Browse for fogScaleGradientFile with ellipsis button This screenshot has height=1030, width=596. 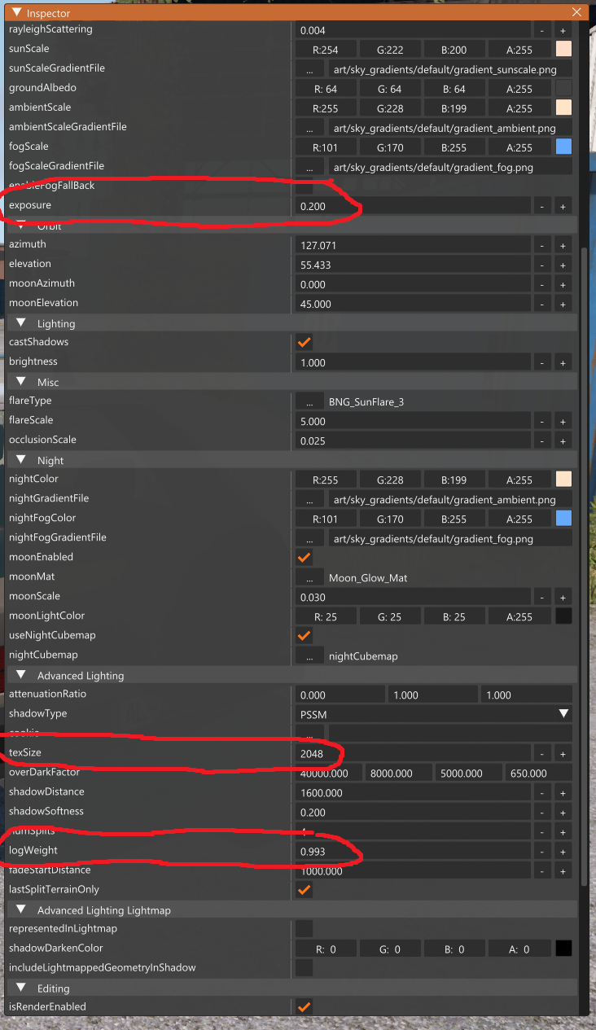(x=309, y=167)
